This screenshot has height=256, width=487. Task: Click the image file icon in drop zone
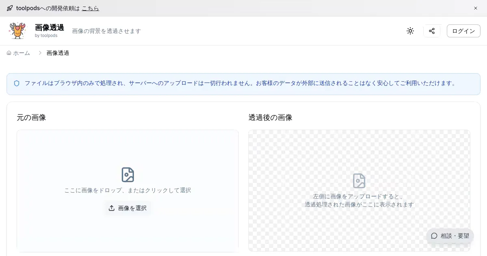tap(128, 175)
